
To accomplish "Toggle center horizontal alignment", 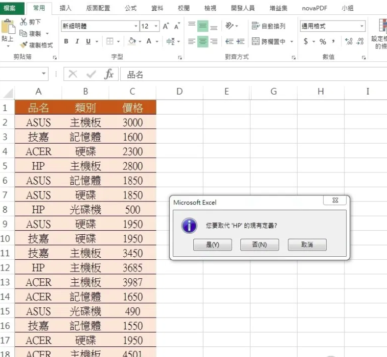I will [x=202, y=41].
